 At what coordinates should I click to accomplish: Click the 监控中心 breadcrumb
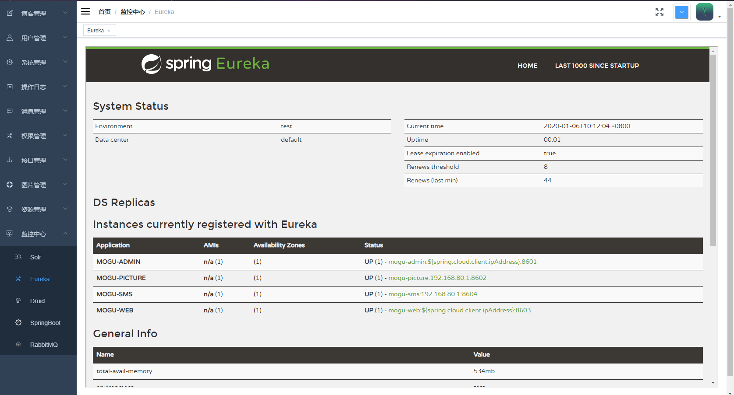[133, 12]
